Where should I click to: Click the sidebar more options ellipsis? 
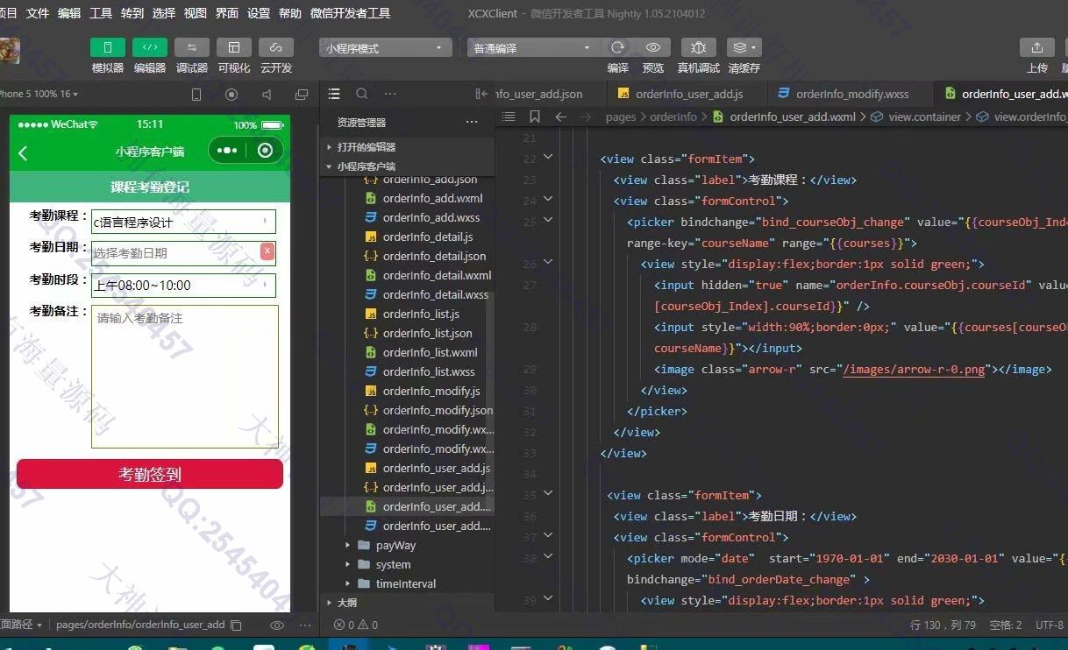(x=390, y=94)
